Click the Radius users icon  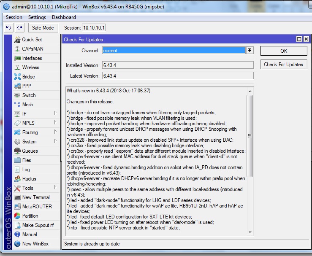click(x=17, y=179)
